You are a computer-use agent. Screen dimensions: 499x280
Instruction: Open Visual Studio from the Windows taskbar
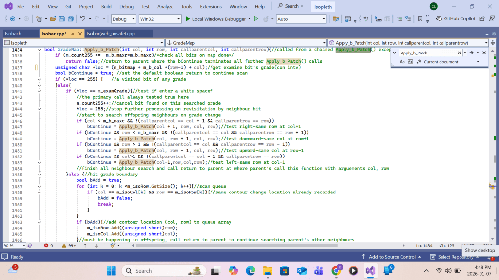[x=370, y=270]
